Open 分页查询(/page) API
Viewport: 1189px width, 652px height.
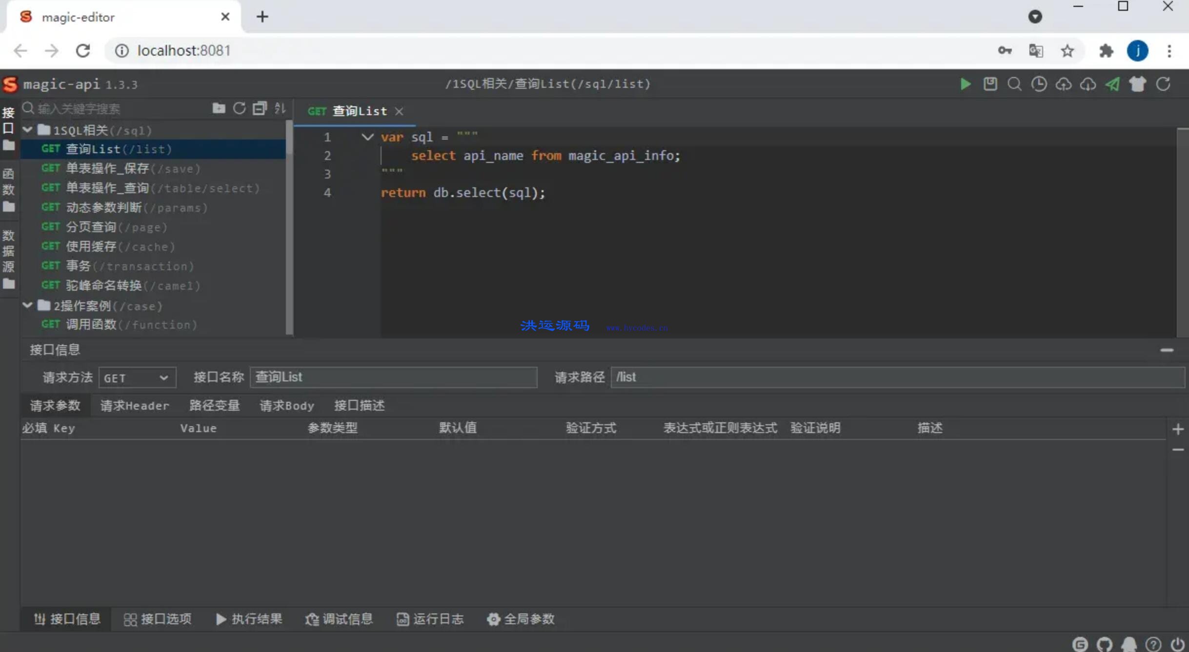tap(153, 227)
